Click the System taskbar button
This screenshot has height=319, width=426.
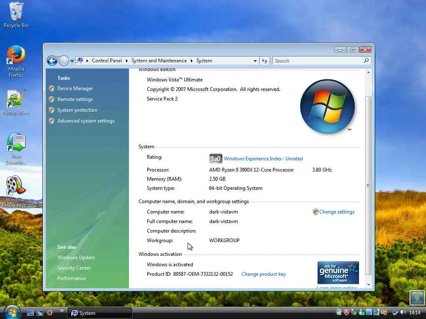100,313
